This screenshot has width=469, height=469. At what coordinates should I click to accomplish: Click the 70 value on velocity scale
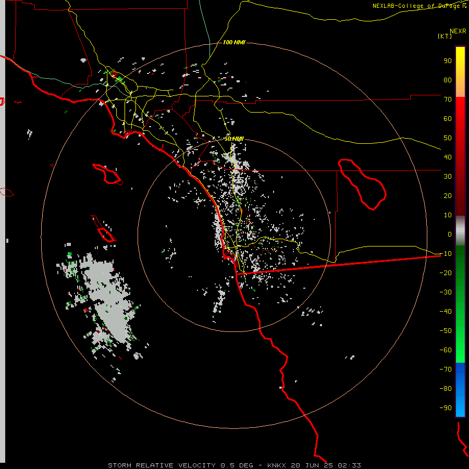[x=448, y=100]
